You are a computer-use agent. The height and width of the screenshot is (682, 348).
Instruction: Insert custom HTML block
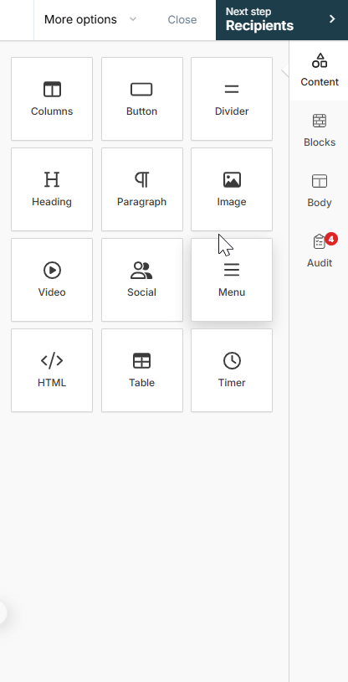tap(52, 370)
